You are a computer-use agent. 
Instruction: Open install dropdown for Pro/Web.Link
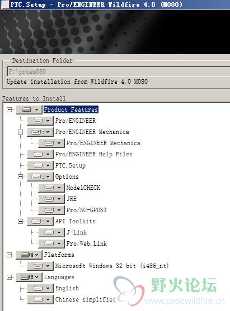click(51, 244)
